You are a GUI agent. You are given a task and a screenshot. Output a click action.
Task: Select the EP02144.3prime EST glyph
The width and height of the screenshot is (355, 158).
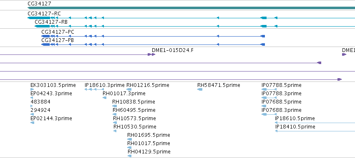pos(32,123)
